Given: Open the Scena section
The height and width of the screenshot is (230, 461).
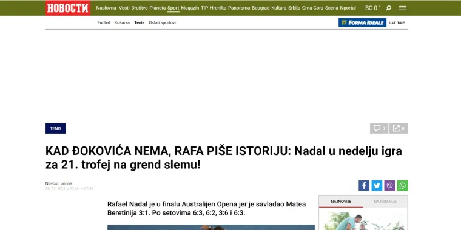Looking at the screenshot, I should click(x=332, y=8).
